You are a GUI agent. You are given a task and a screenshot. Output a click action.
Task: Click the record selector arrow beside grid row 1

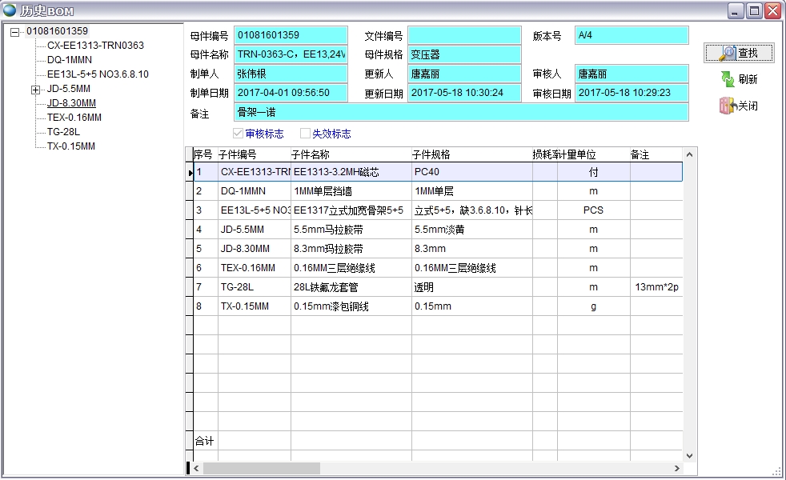click(x=192, y=171)
